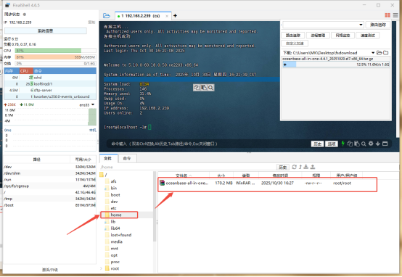Select the 文件 tab
This screenshot has height=277, width=402.
108,158
